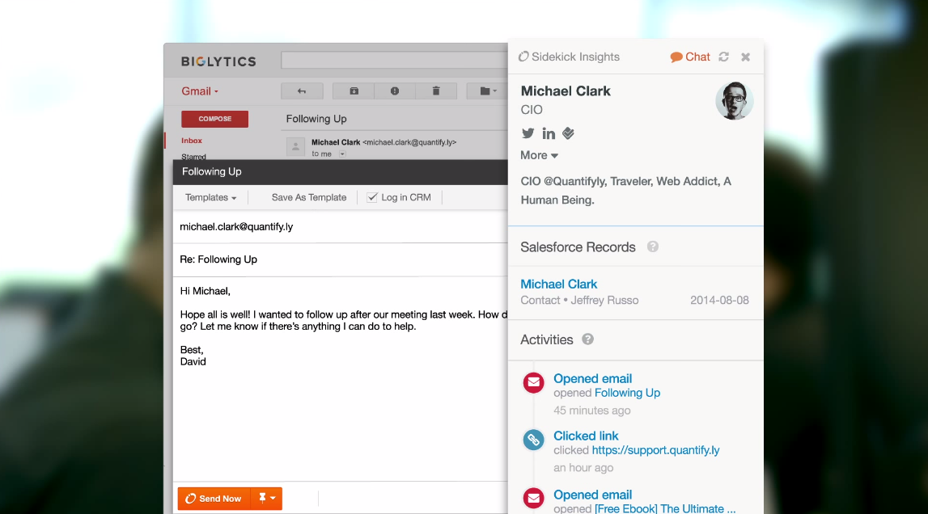Screen dimensions: 928x514
Task: Open the pin dropdown next to Send Now
Action: [x=266, y=499]
